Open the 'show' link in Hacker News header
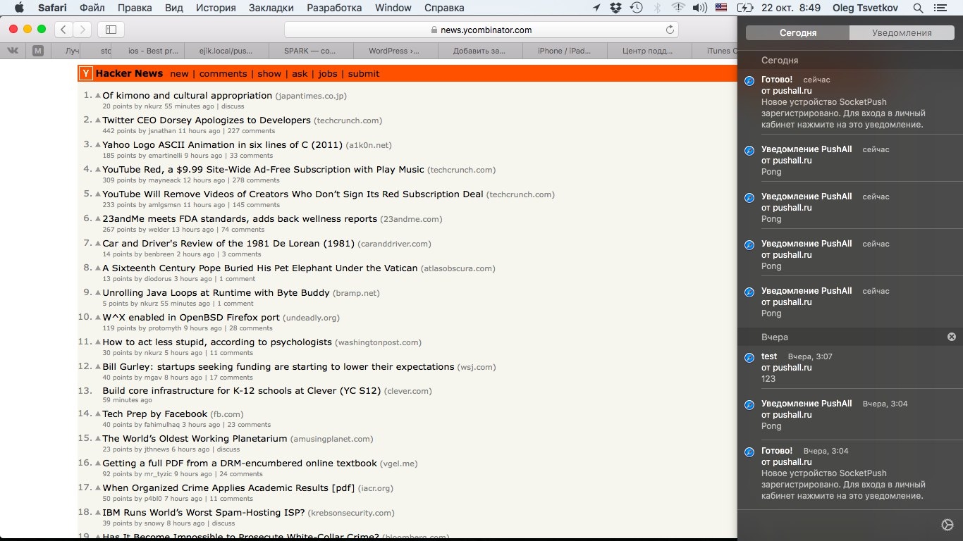This screenshot has height=541, width=963. pos(269,74)
